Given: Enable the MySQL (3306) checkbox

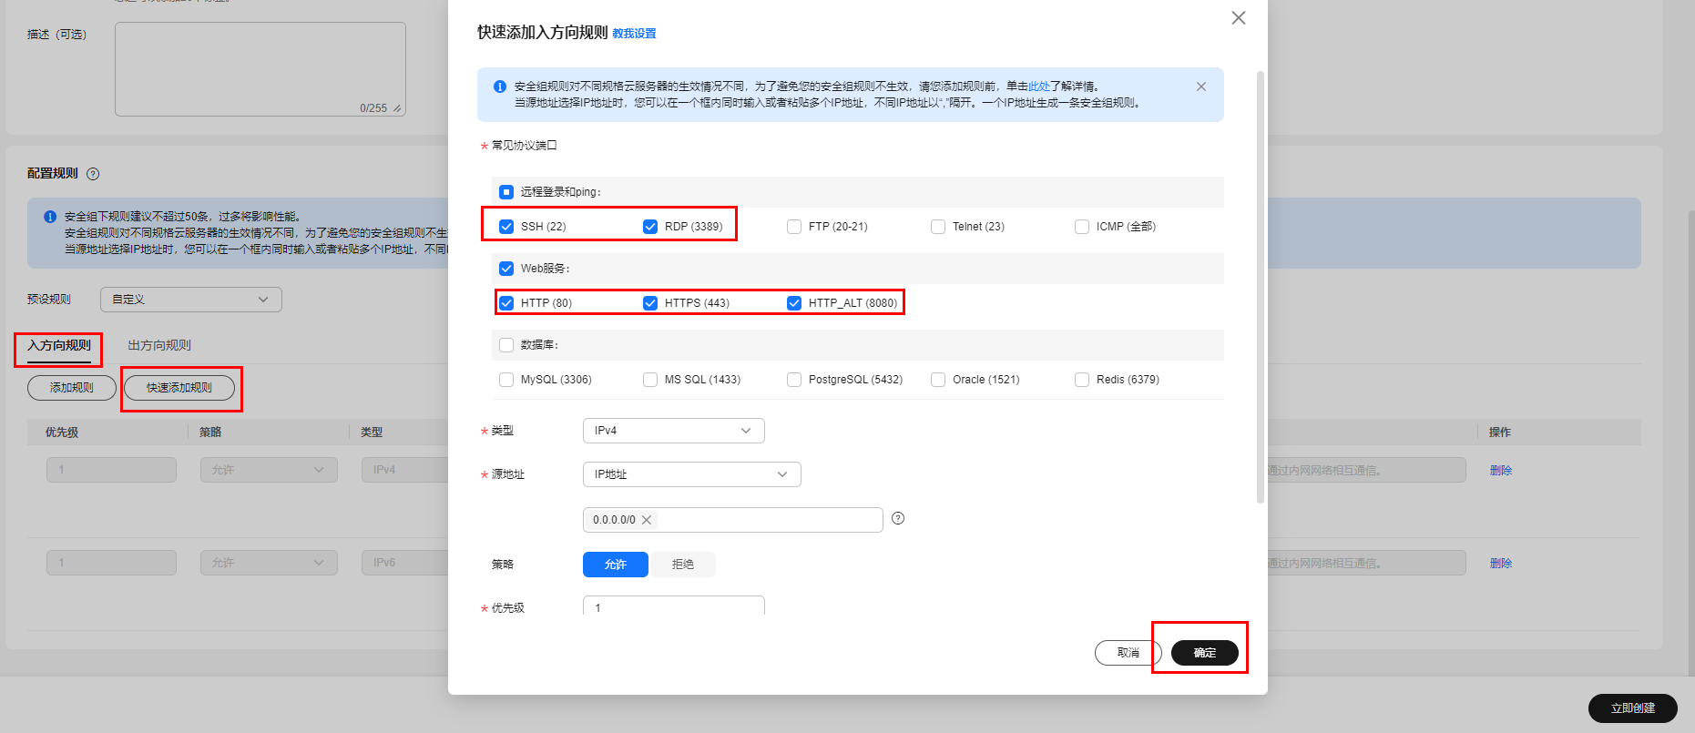Looking at the screenshot, I should coord(506,380).
